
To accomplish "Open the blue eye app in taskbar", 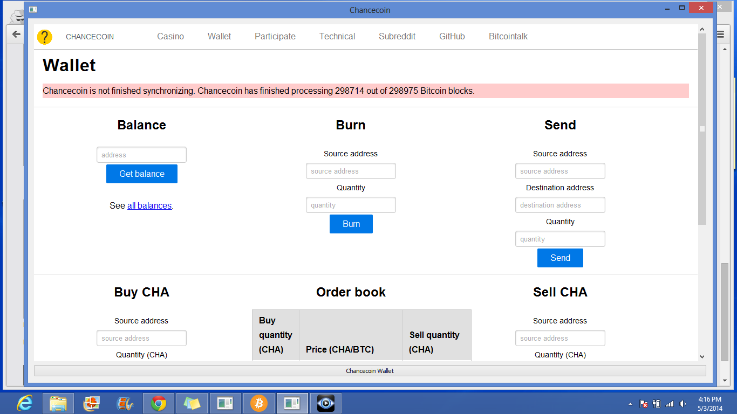I will coord(326,403).
